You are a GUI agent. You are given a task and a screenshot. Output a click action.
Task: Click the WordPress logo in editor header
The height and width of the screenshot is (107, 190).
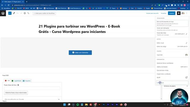point(3,13)
